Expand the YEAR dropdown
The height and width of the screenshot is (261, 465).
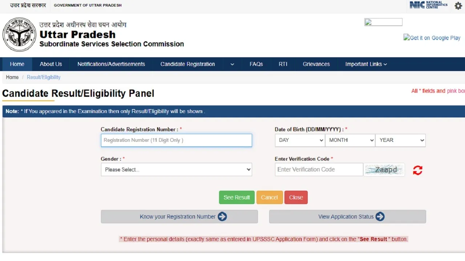pyautogui.click(x=400, y=140)
